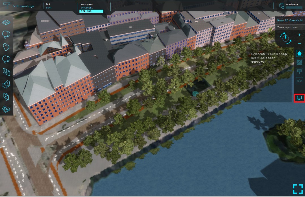Zoom out with the minus button

coord(299,43)
